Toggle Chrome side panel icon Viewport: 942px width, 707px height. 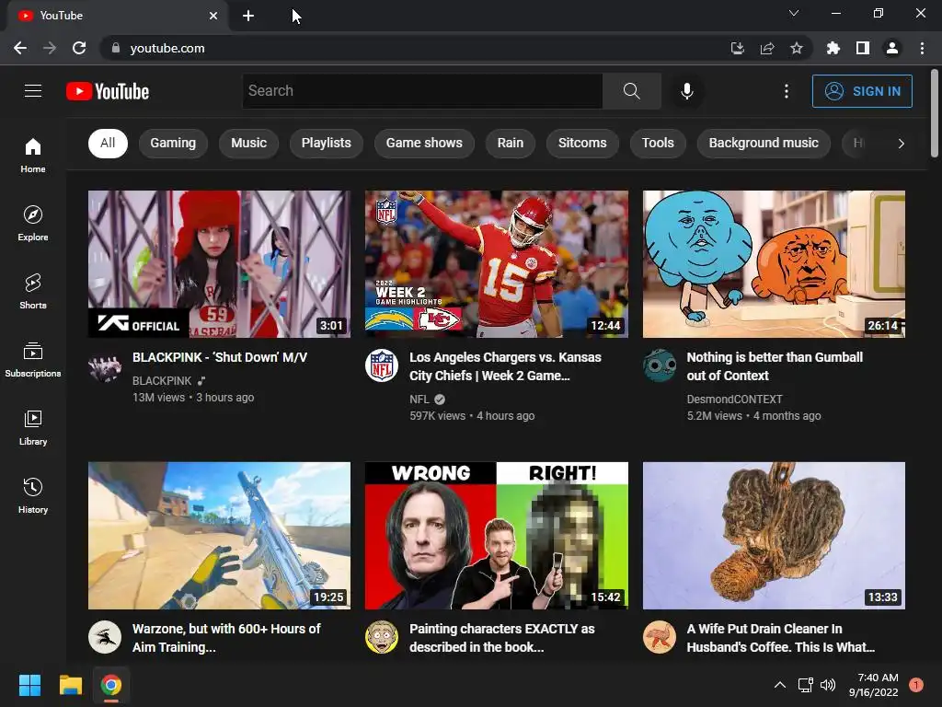pos(863,48)
